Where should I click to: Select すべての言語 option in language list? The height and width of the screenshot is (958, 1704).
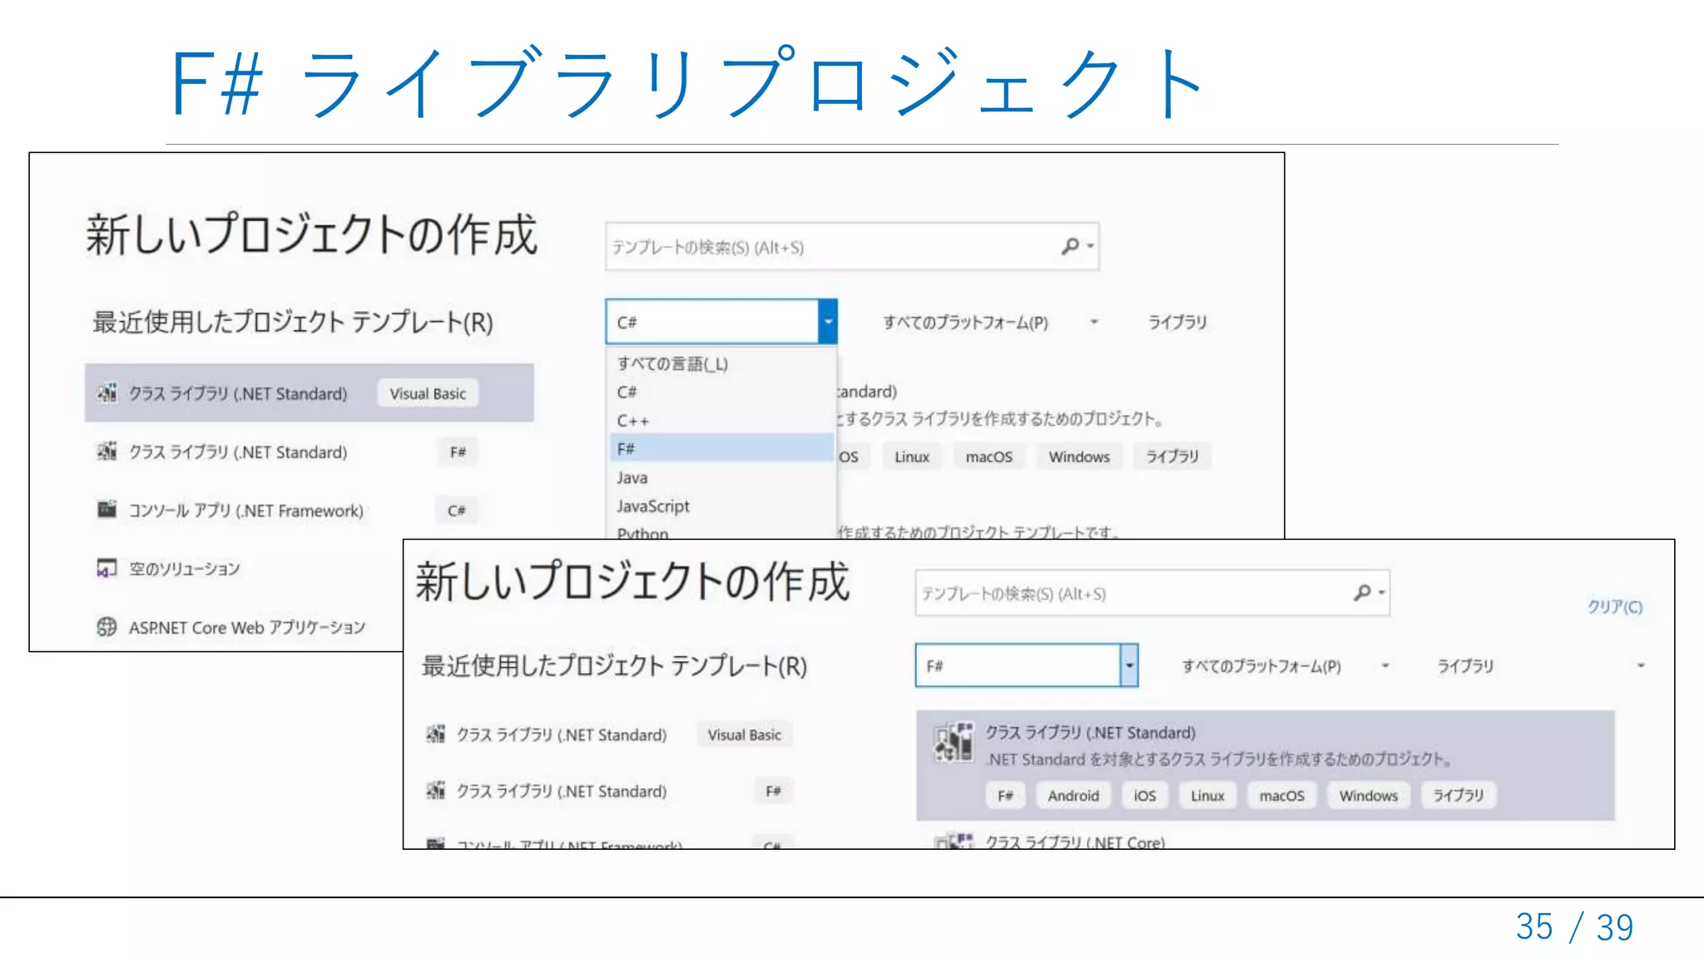672,363
